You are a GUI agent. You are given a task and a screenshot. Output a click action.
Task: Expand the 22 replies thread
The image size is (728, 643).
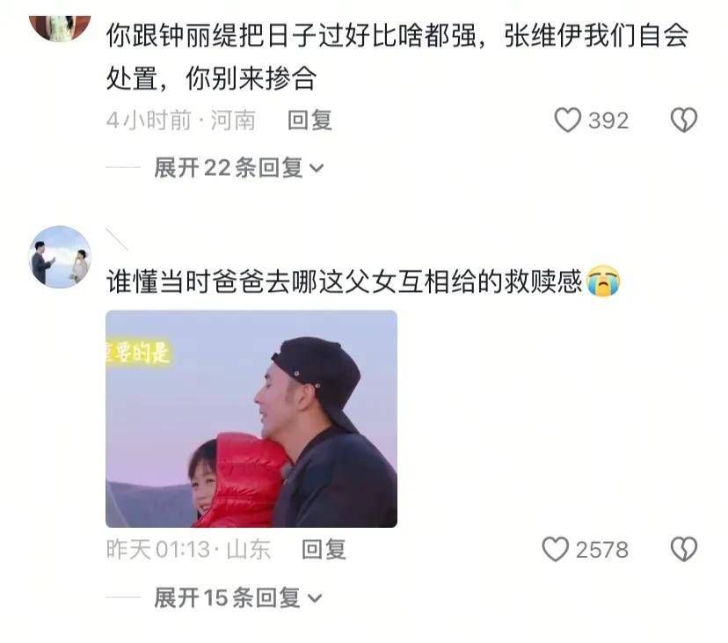238,168
